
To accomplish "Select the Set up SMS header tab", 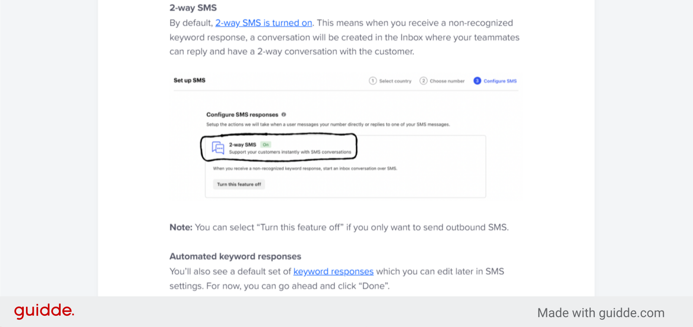I will coord(189,80).
